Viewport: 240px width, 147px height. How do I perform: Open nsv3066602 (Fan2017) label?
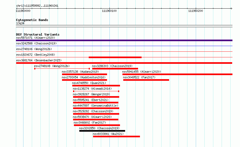pyautogui.click(x=90, y=122)
